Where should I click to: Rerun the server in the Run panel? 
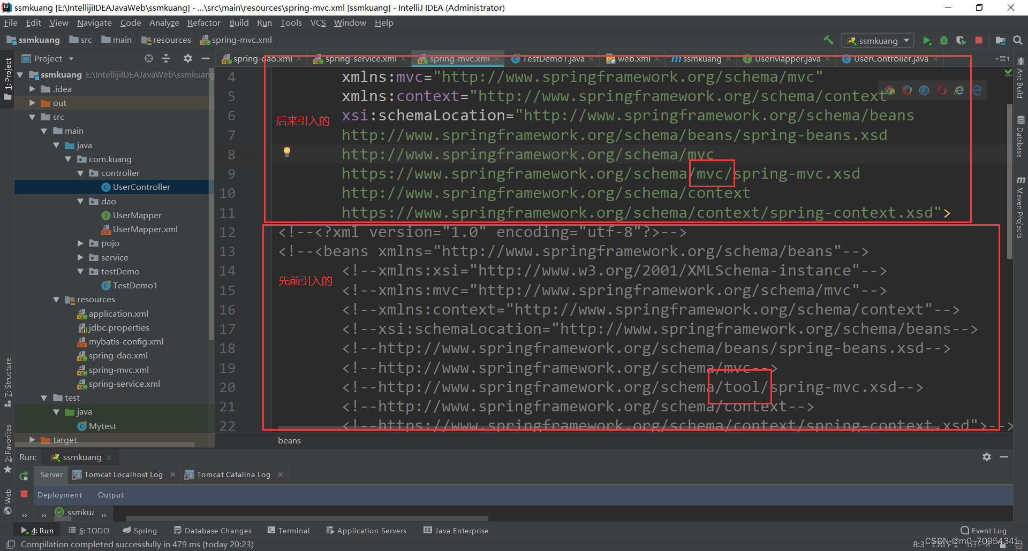tap(24, 476)
